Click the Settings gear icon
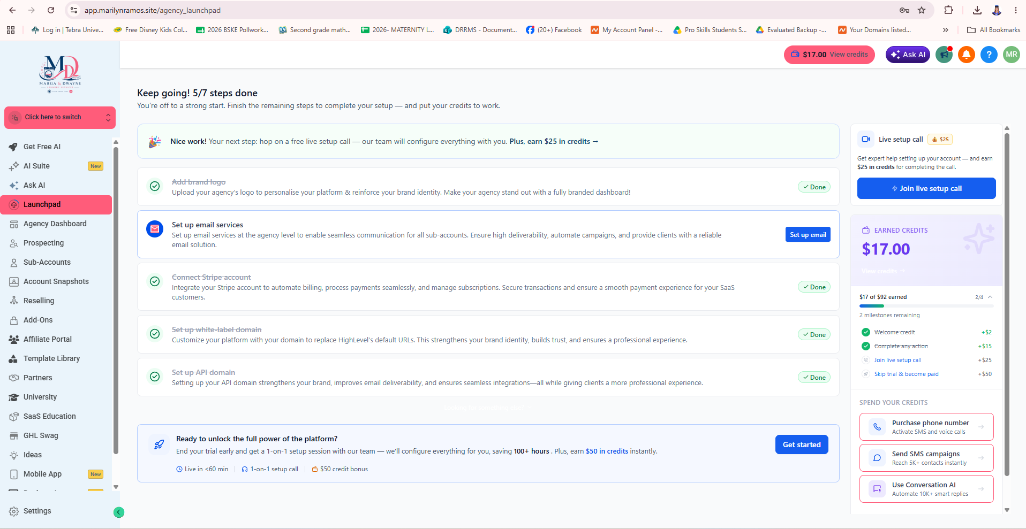This screenshot has width=1026, height=529. (14, 511)
